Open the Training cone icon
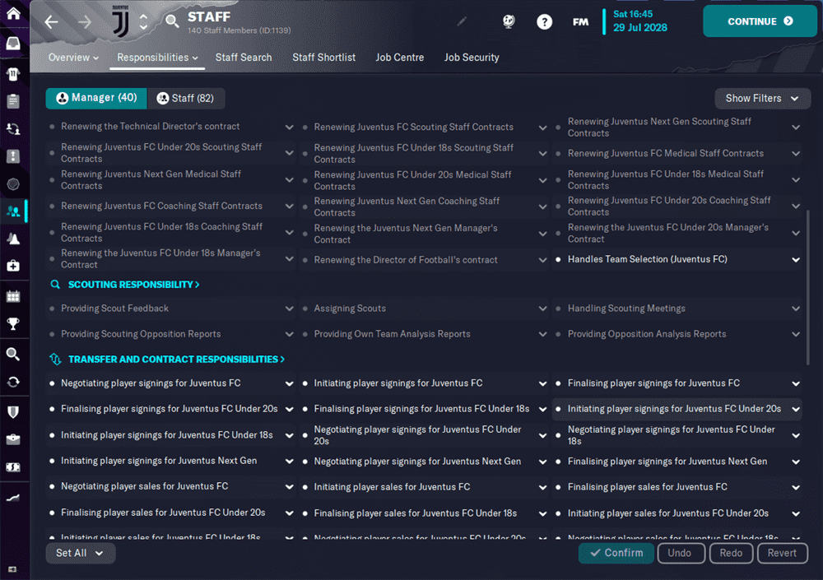 [13, 239]
